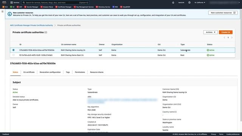Open the Terms footer link

tap(221, 134)
